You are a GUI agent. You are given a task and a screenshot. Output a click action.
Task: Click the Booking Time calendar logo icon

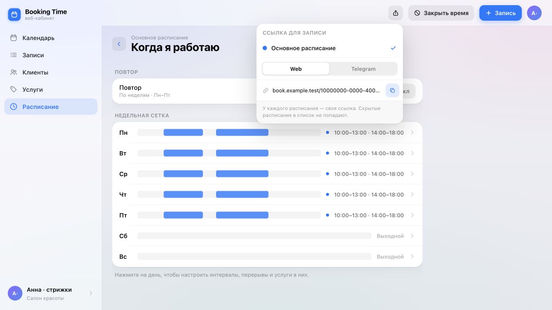(14, 15)
